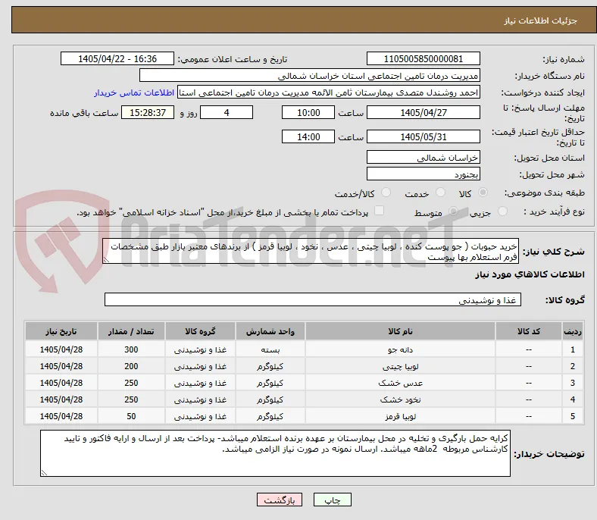Click the delivery province field خراسان شمالی
The image size is (597, 520).
423,158
